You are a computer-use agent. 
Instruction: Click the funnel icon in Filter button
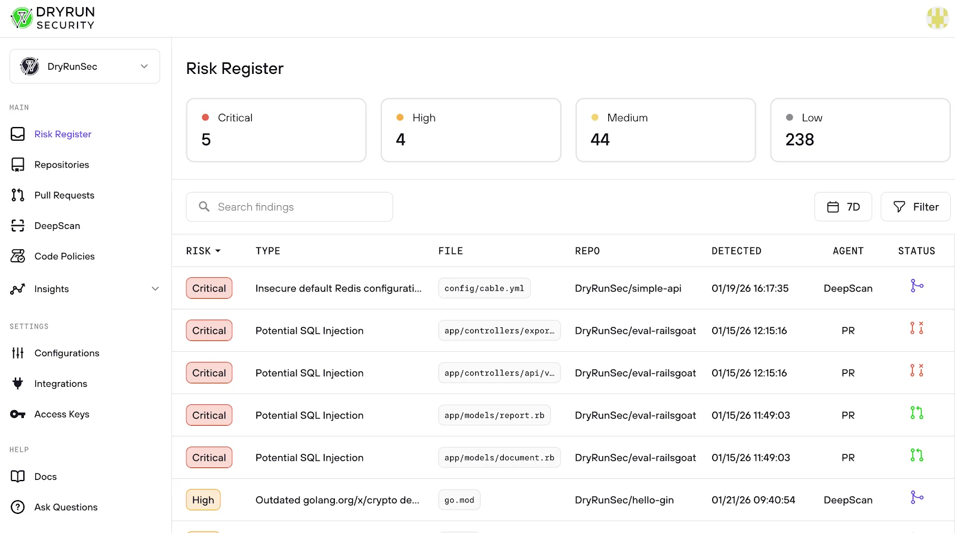[x=899, y=207]
